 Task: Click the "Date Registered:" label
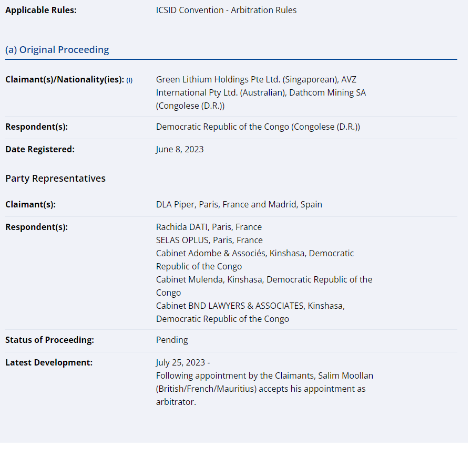pos(40,149)
